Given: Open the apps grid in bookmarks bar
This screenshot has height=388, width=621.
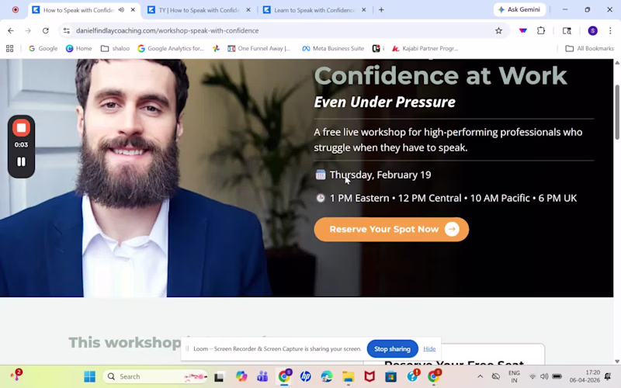Looking at the screenshot, I should click(x=10, y=48).
